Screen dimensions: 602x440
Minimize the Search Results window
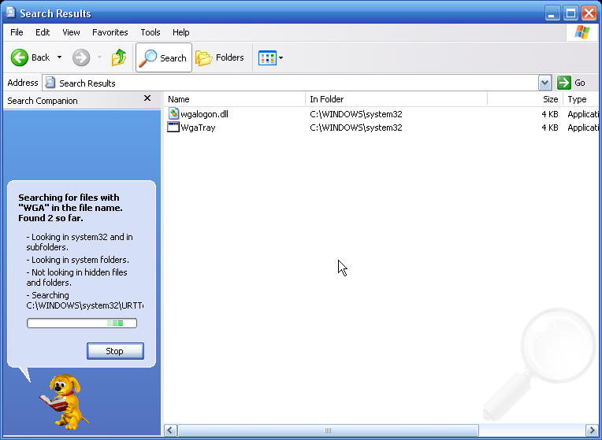point(552,13)
